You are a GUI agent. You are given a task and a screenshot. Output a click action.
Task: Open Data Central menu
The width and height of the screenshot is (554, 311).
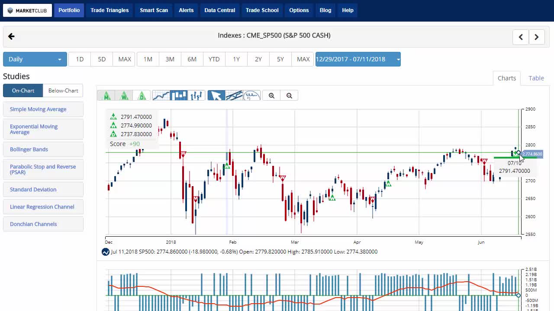220,10
